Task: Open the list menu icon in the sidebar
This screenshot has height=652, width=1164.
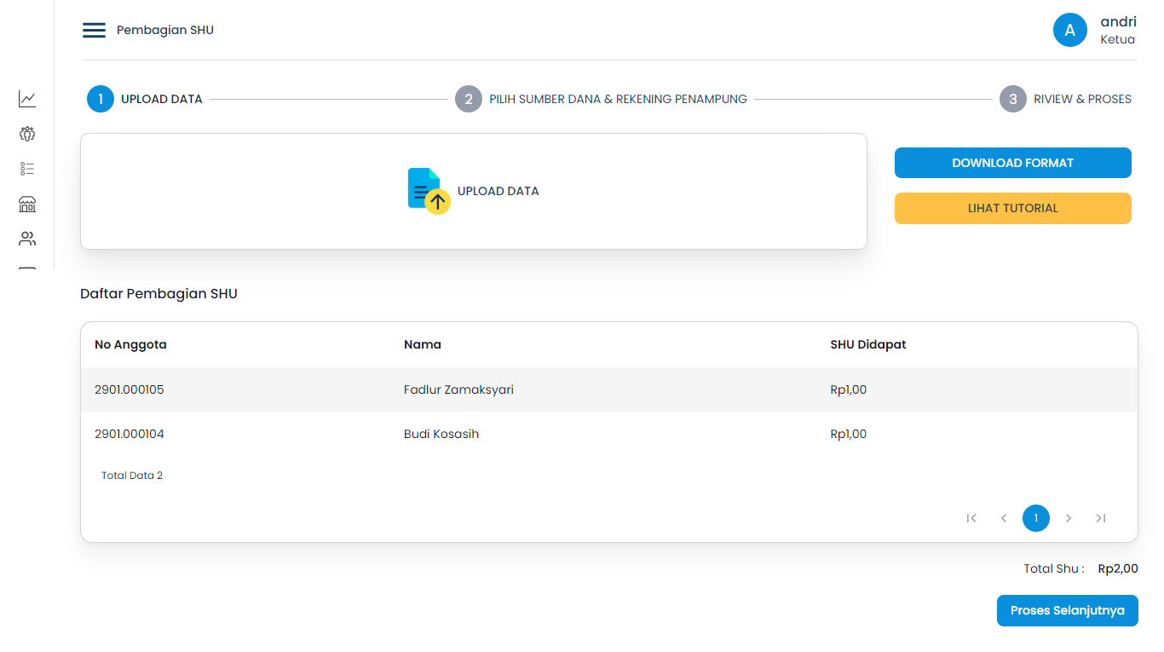Action: [x=26, y=169]
